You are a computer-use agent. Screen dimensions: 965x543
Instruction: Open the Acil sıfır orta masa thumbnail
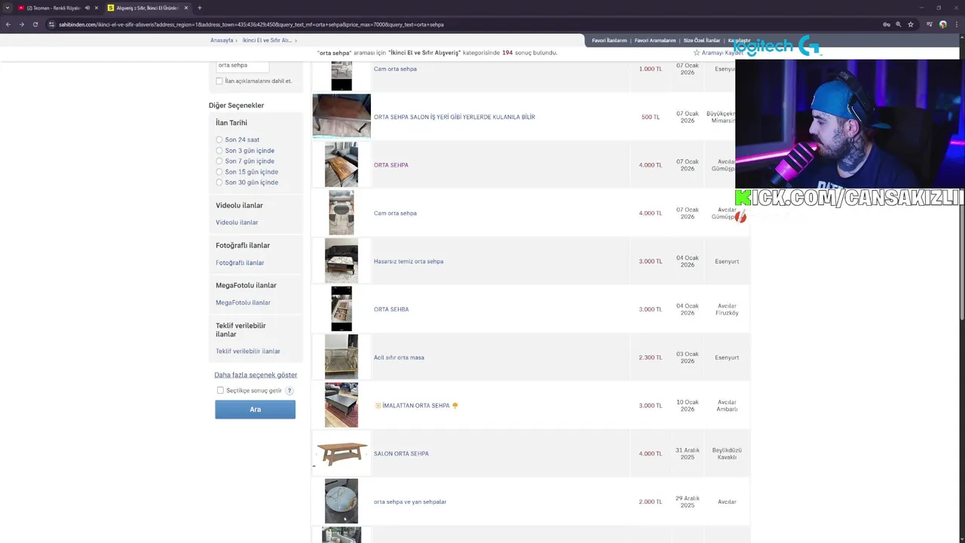pos(342,357)
